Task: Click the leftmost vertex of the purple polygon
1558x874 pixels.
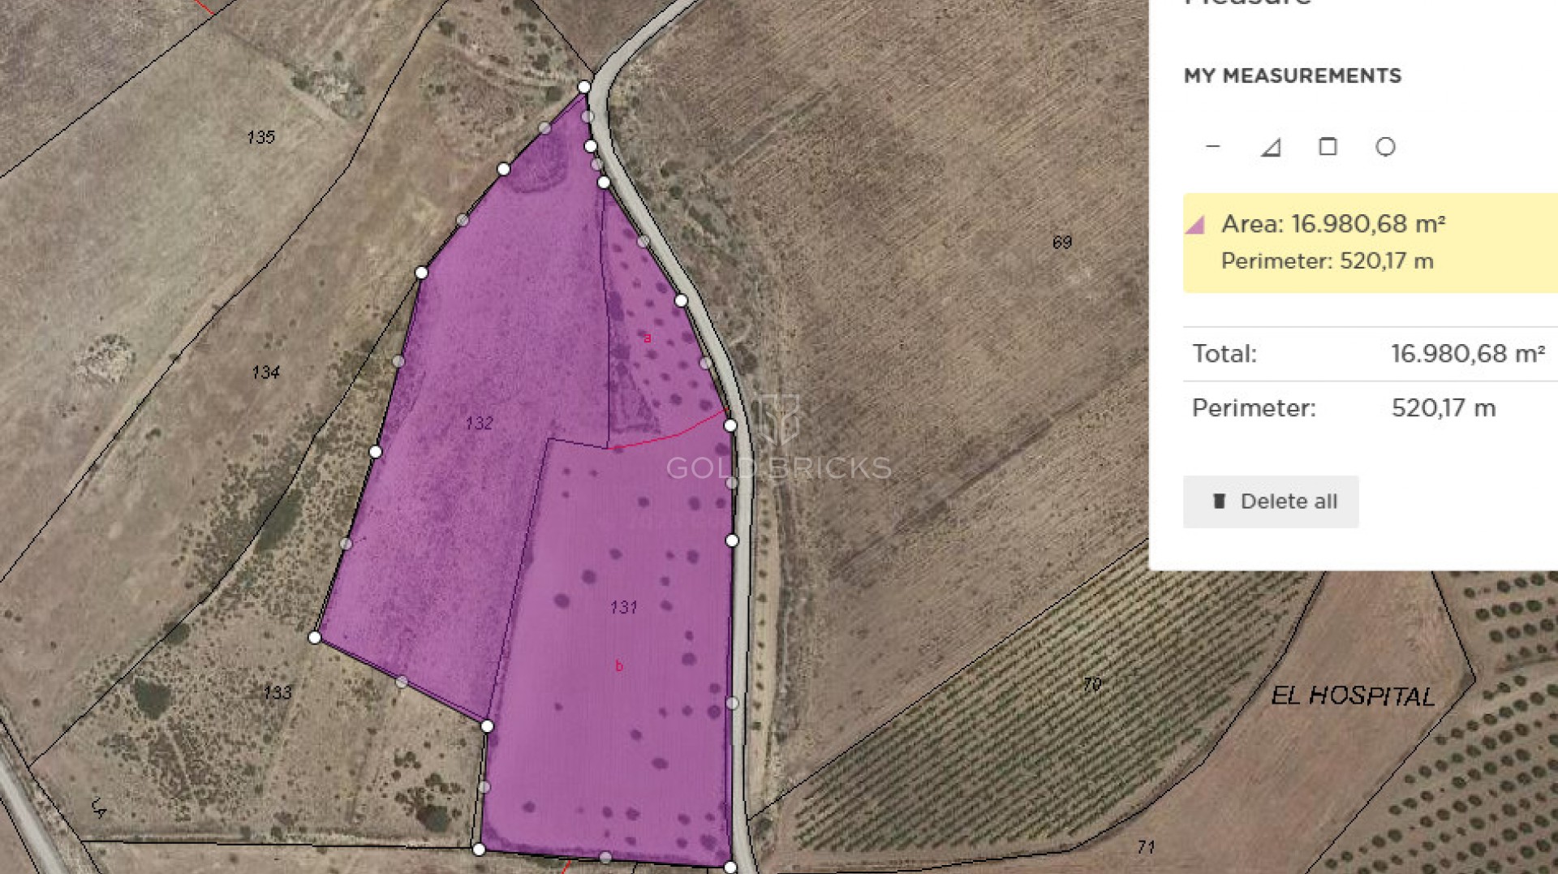Action: 315,638
